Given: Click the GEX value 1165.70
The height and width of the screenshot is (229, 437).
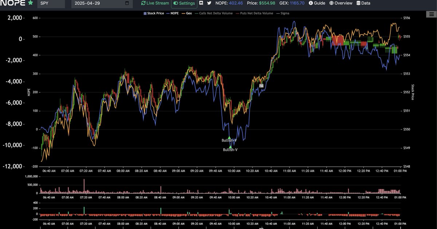Looking at the screenshot, I should click(x=297, y=3).
